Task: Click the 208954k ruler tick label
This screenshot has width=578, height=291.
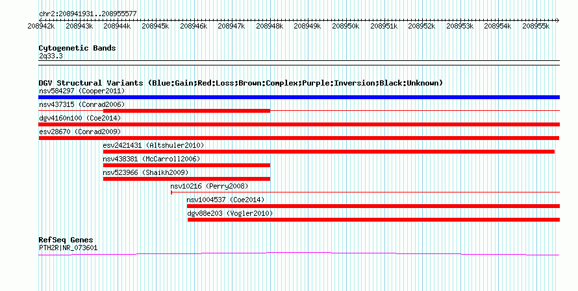Action: (x=497, y=27)
